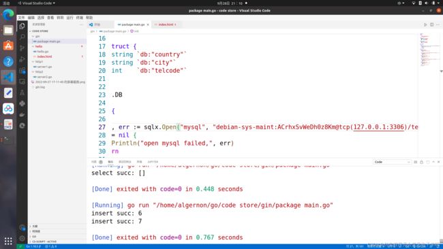Open the Testing flask view
This screenshot has height=249, width=443.
tap(22, 93)
